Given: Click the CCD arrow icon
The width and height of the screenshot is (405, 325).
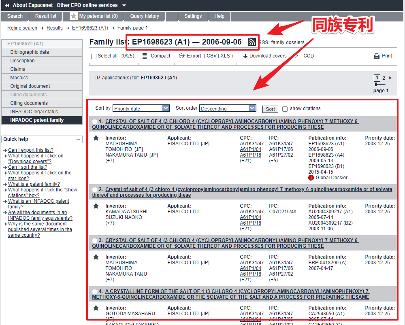Looking at the screenshot, I should [297, 56].
